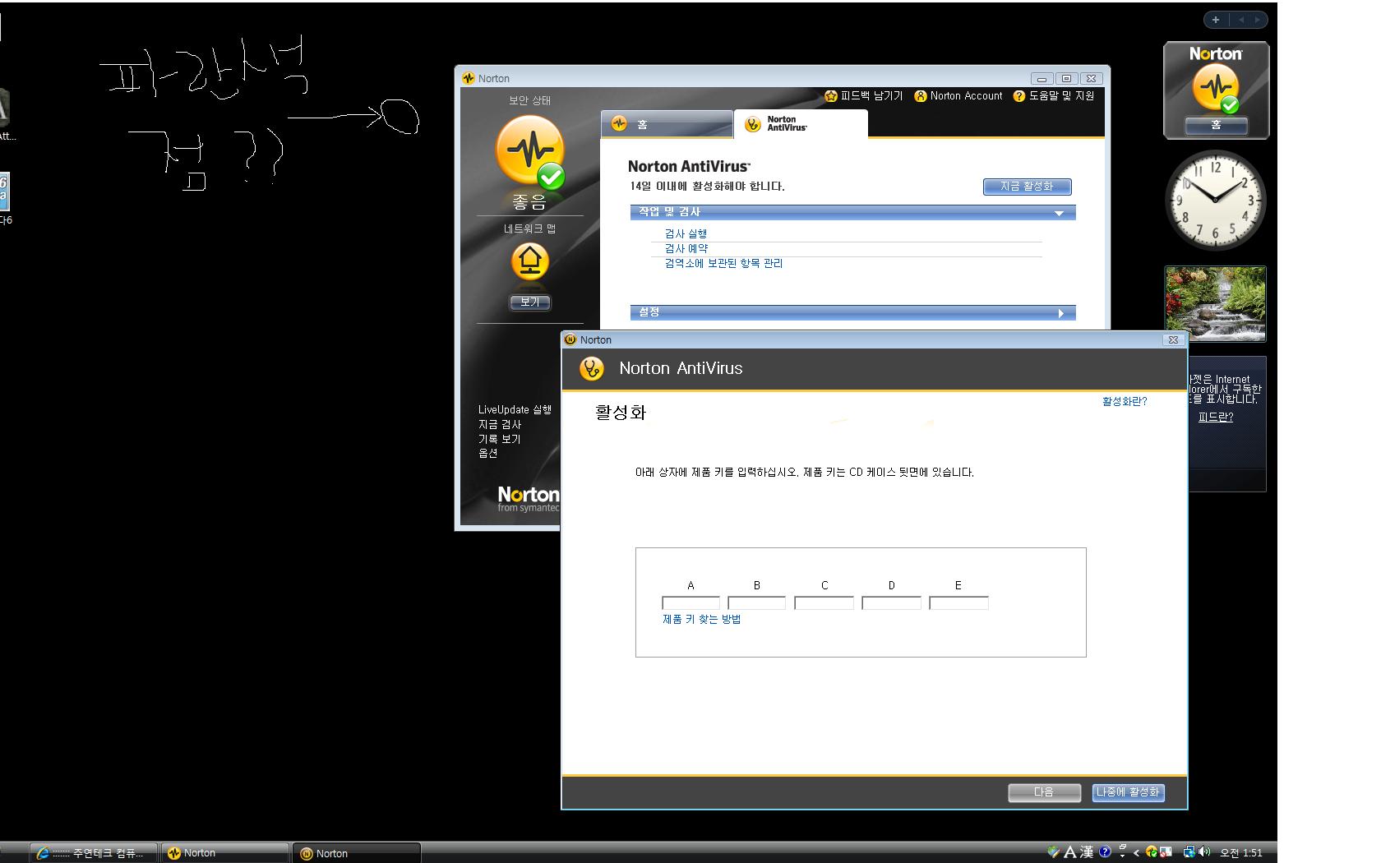Image resolution: width=1381 pixels, height=863 pixels.
Task: Click the Norton Account link text
Action: [x=966, y=96]
